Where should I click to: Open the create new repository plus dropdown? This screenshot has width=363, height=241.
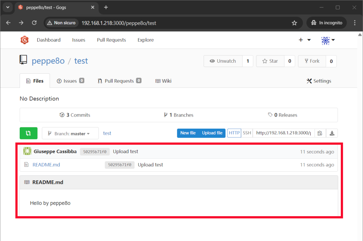304,40
